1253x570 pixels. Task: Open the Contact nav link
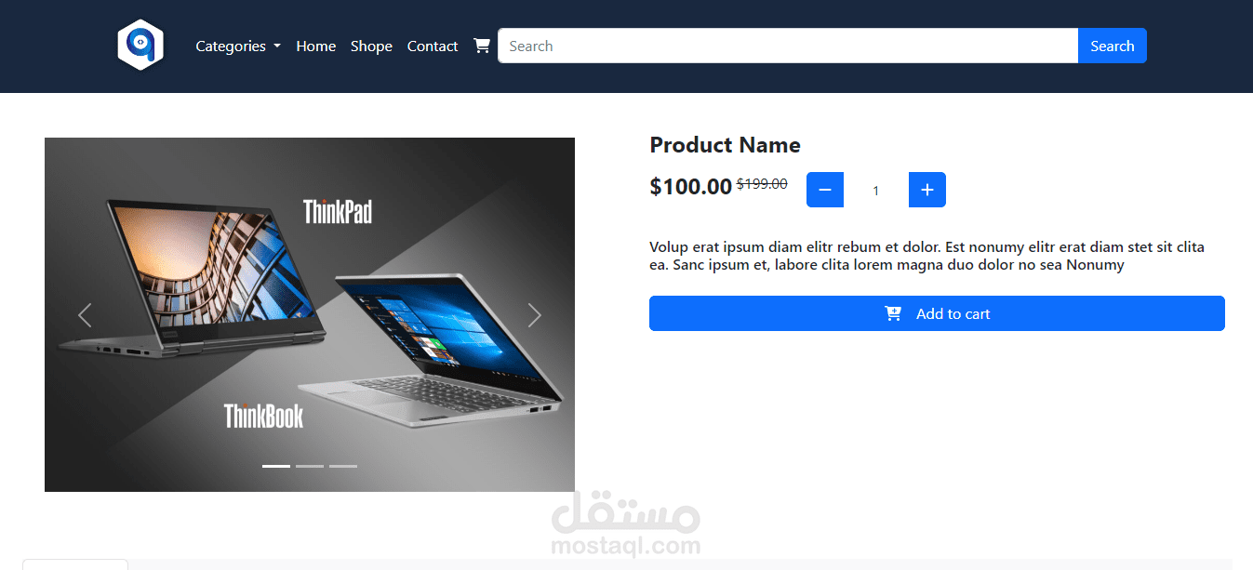433,46
